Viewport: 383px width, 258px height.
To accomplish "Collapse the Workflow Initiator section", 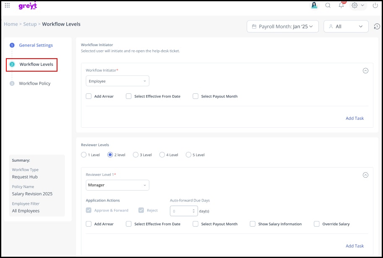I will tap(365, 71).
